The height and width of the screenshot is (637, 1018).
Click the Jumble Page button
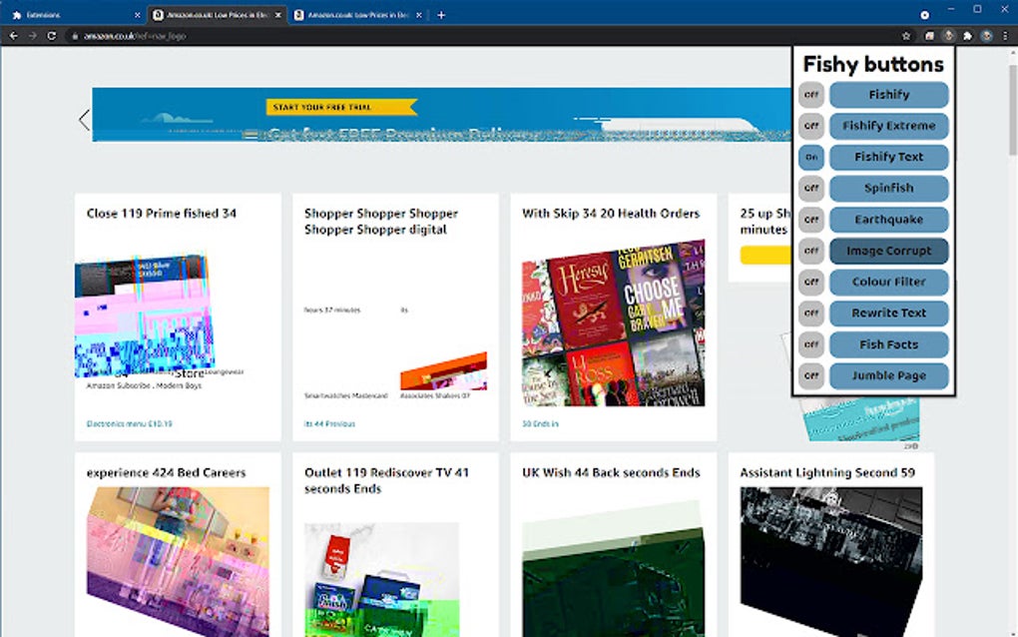[889, 376]
